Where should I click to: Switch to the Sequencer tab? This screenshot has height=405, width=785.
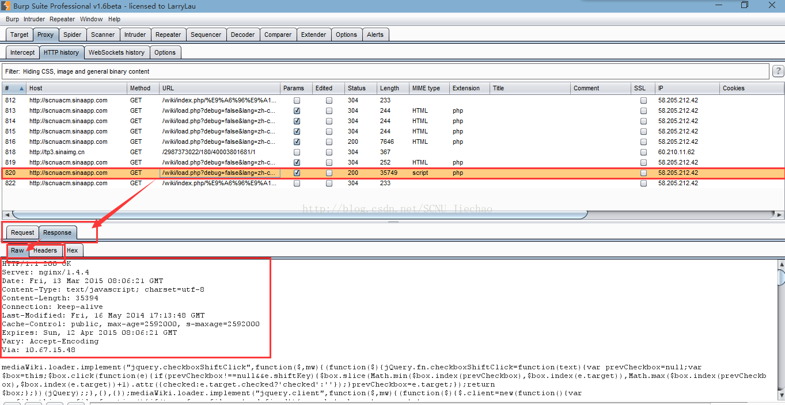click(x=206, y=35)
